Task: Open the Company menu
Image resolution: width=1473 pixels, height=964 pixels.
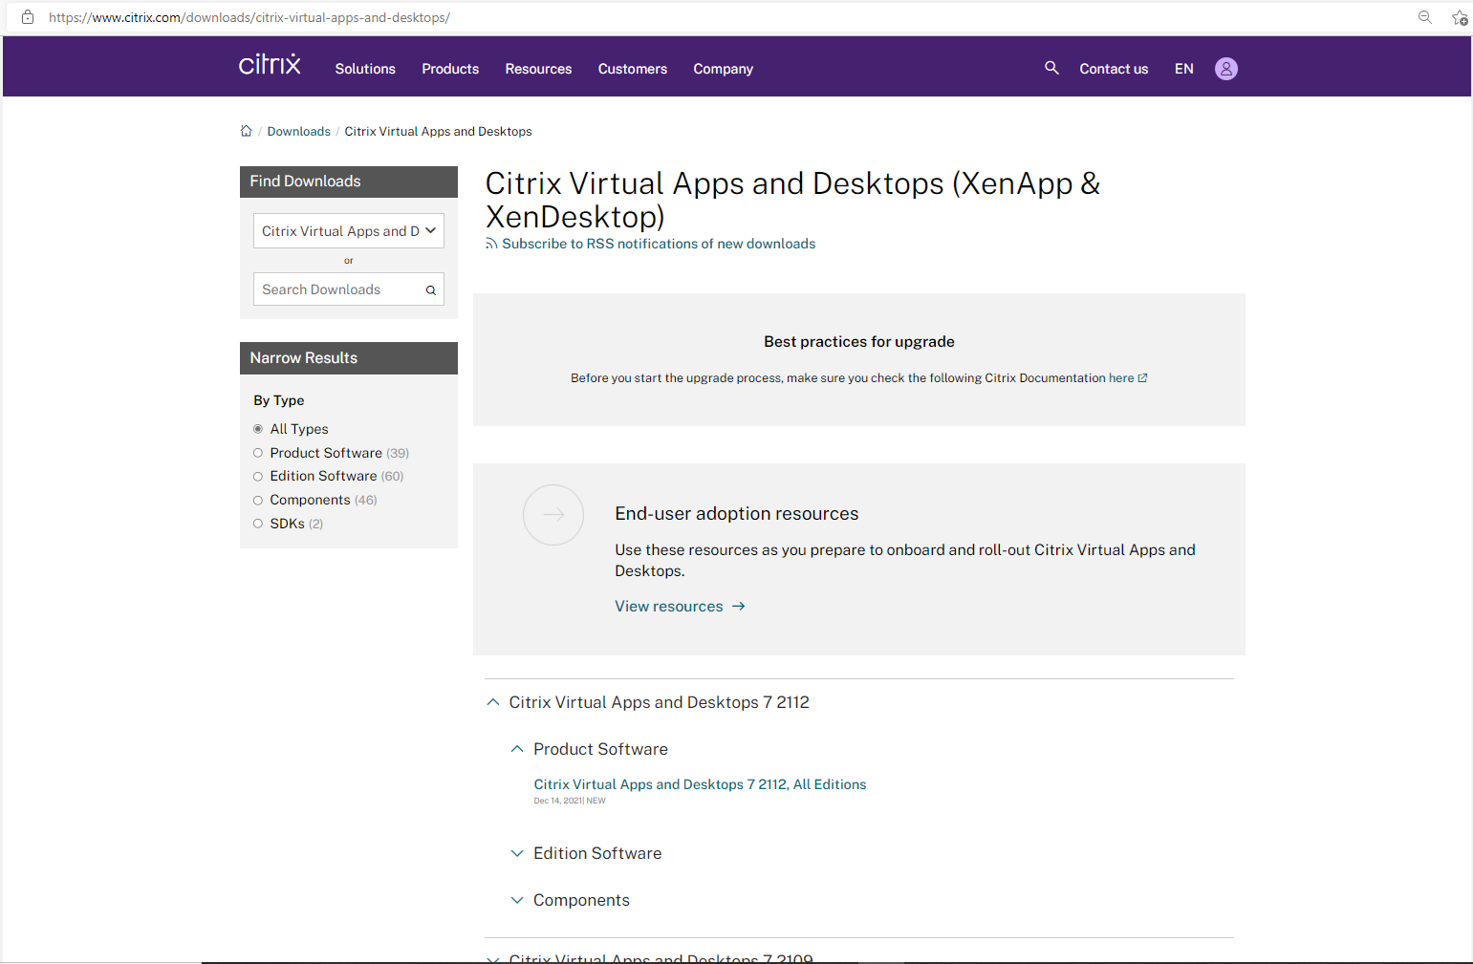Action: pyautogui.click(x=724, y=69)
